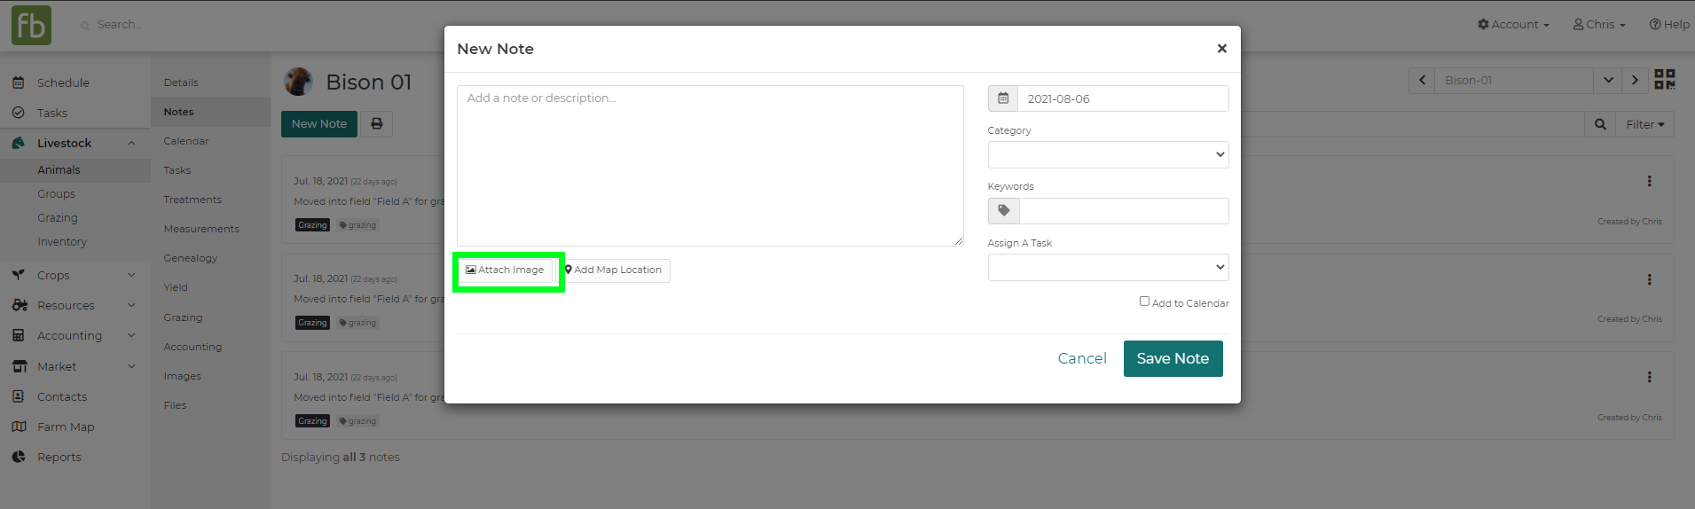Click the Save Note button
The width and height of the screenshot is (1695, 509).
pyautogui.click(x=1173, y=358)
